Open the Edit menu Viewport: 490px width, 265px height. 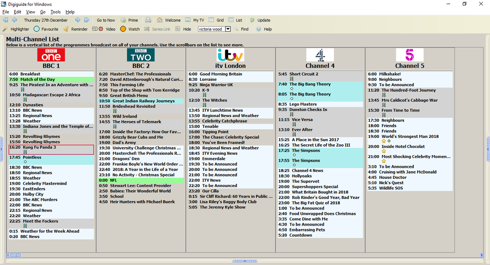click(18, 12)
